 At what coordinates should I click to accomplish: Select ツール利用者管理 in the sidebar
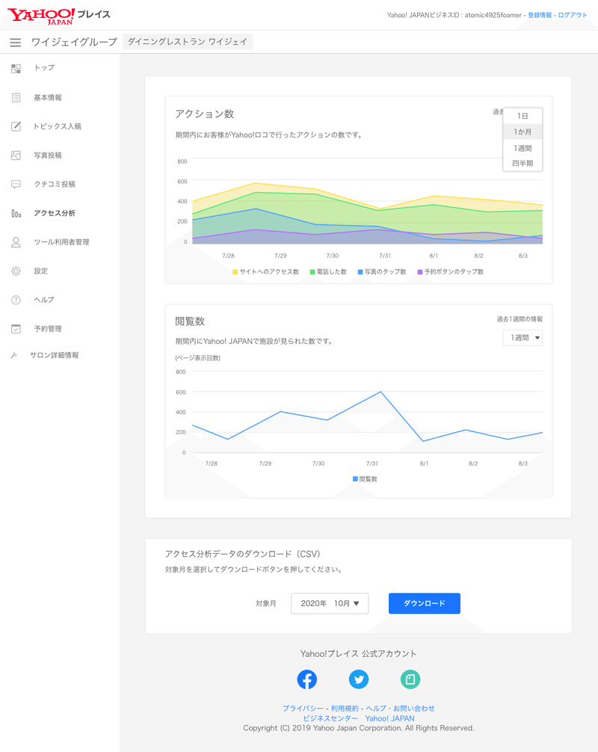pos(61,242)
